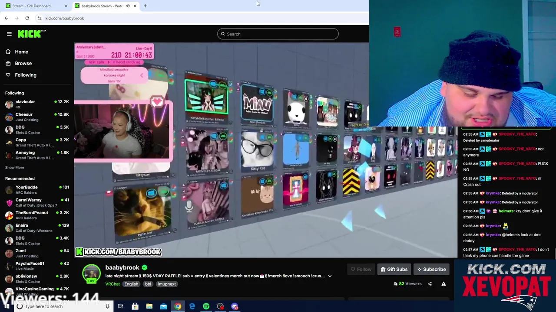The image size is (556, 312).
Task: Open CarmiWarmy recommended channel
Action: 37,202
